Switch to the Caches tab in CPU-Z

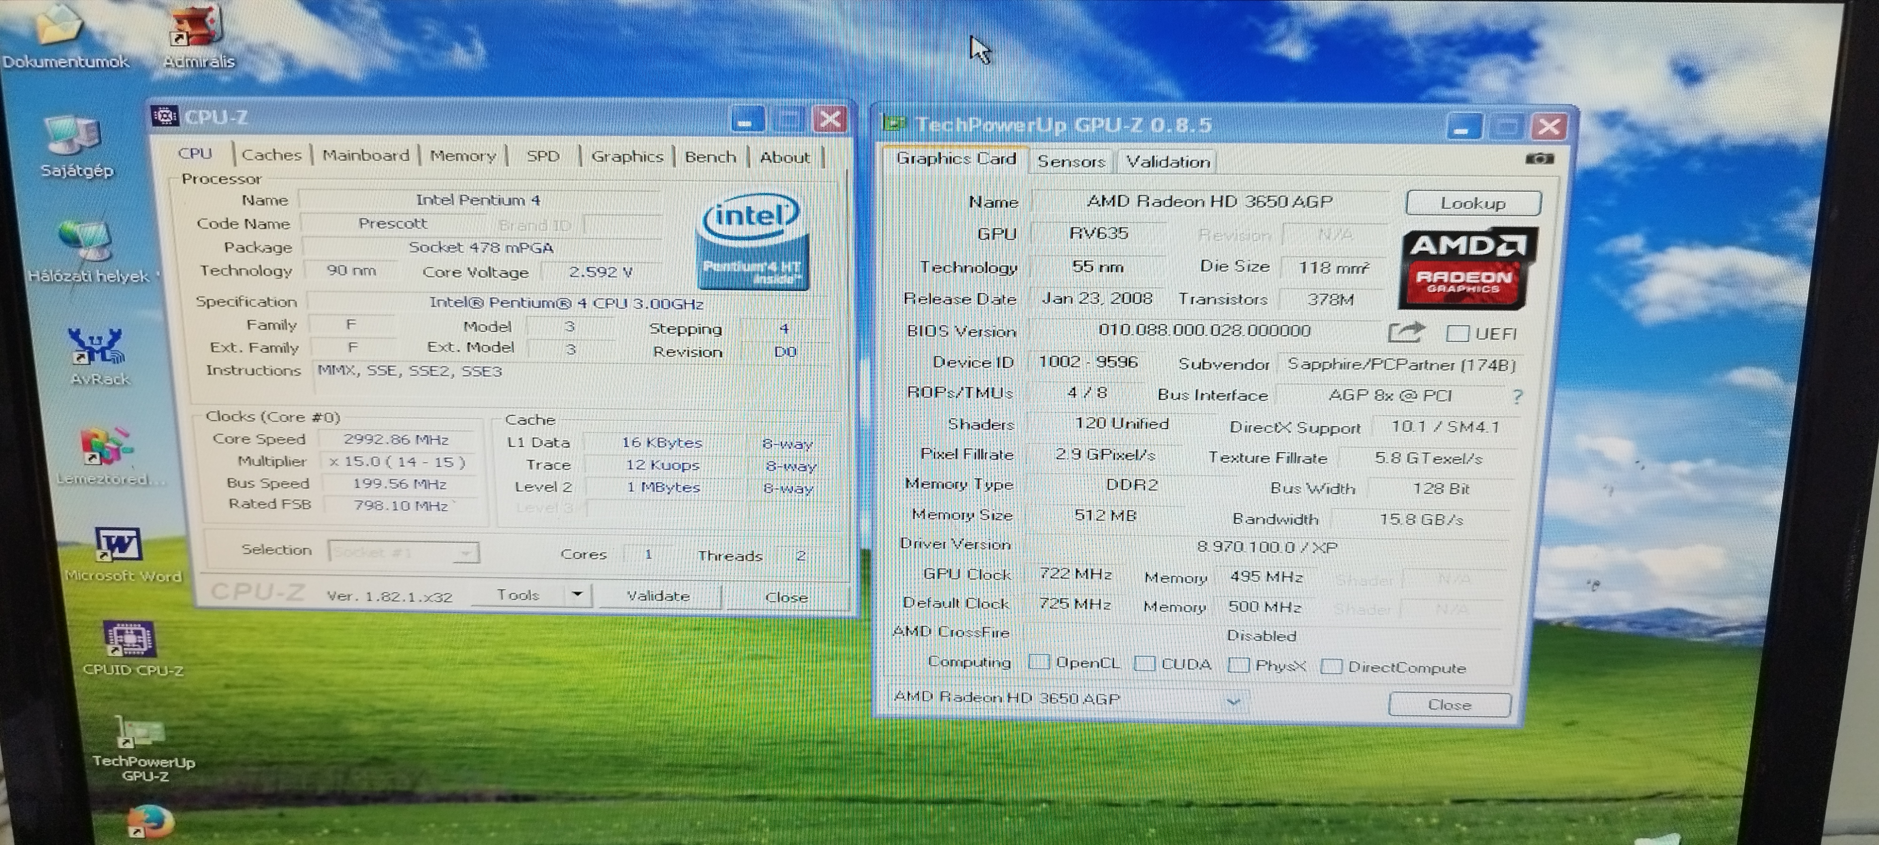[x=272, y=154]
